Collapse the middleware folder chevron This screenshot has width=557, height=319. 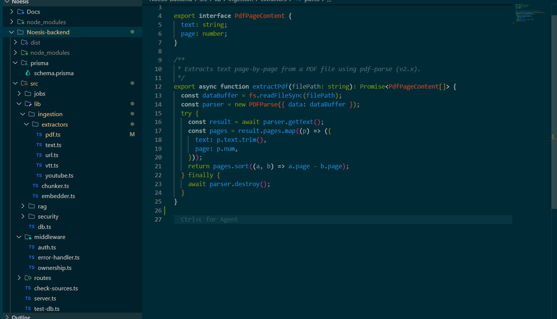click(19, 237)
